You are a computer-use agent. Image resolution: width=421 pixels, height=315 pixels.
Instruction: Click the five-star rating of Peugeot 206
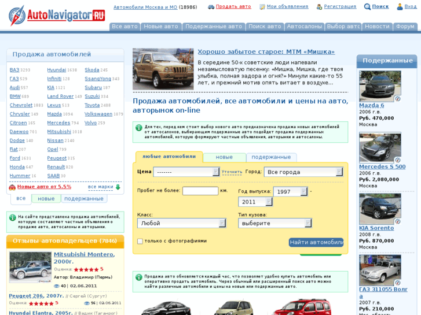[x=41, y=303]
